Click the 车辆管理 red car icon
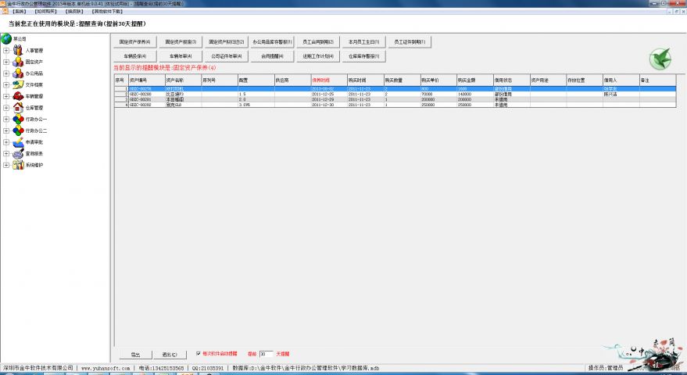 pyautogui.click(x=17, y=96)
